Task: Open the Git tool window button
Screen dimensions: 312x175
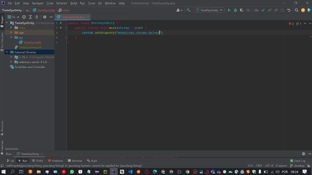Action: (x=10, y=161)
